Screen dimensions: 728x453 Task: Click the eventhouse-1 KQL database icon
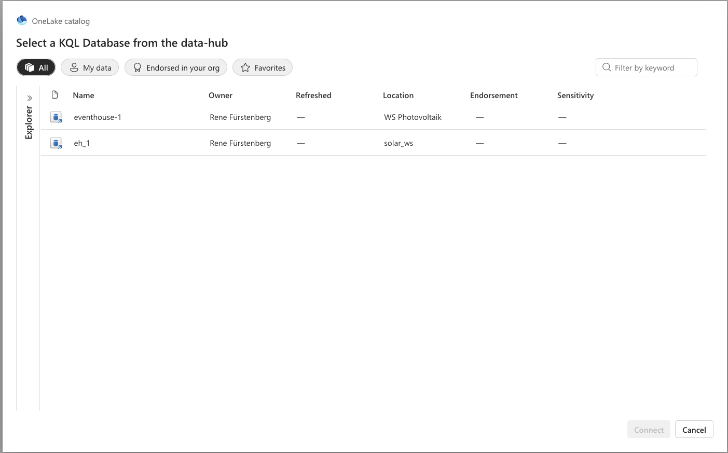pos(56,117)
